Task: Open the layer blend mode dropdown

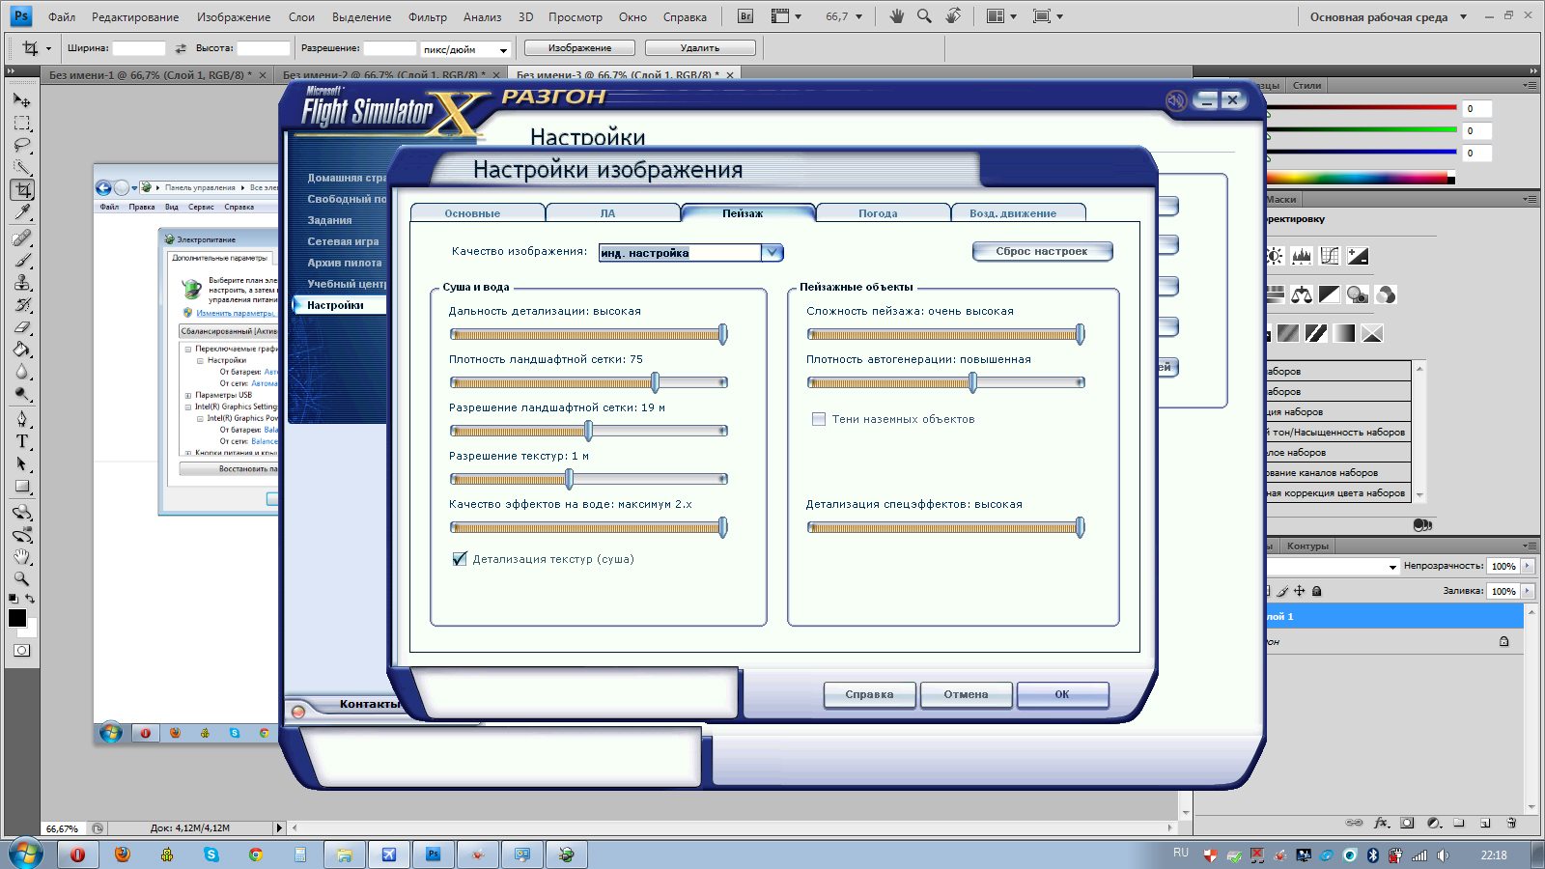Action: (1392, 567)
